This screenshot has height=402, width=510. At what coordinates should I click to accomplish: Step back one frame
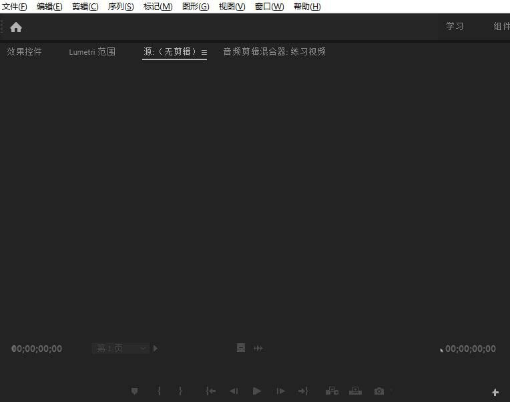coord(234,391)
